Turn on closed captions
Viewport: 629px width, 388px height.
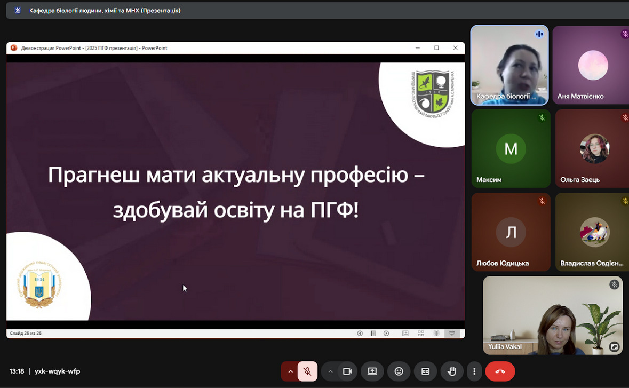coord(425,371)
